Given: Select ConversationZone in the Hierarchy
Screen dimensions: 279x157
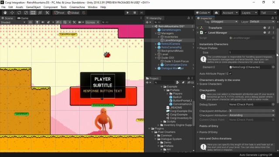Looking at the screenshot, I should (x=175, y=65).
